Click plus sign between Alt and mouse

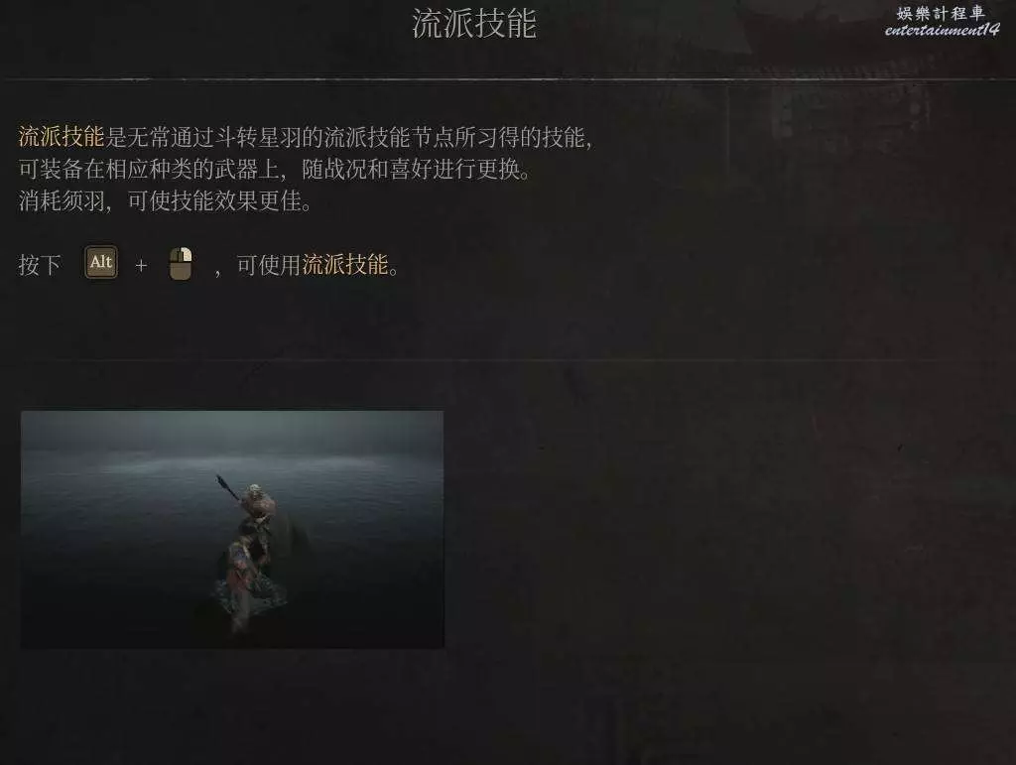[x=141, y=266]
